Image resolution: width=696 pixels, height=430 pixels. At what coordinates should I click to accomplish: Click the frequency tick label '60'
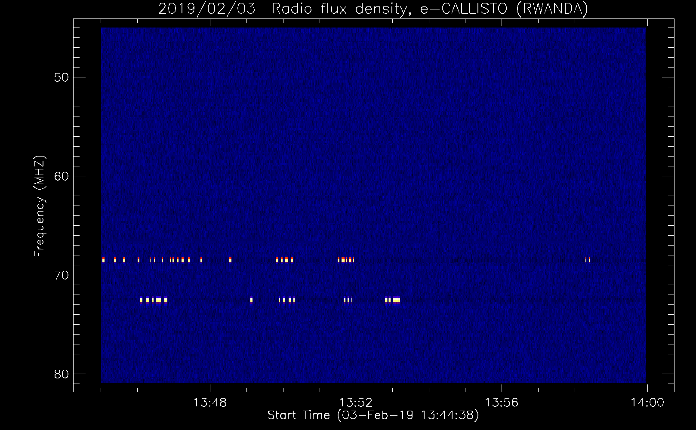coord(61,176)
